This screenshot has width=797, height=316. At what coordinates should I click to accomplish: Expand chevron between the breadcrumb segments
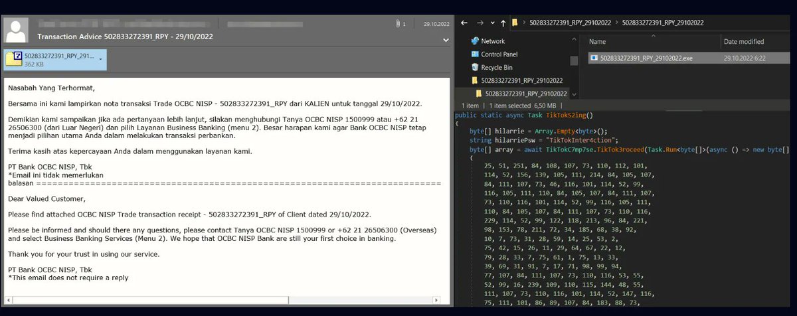(616, 23)
